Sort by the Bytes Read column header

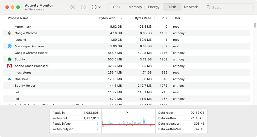143,18
